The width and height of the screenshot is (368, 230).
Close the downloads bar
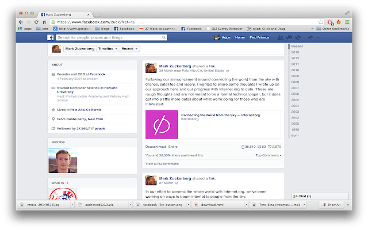348,205
